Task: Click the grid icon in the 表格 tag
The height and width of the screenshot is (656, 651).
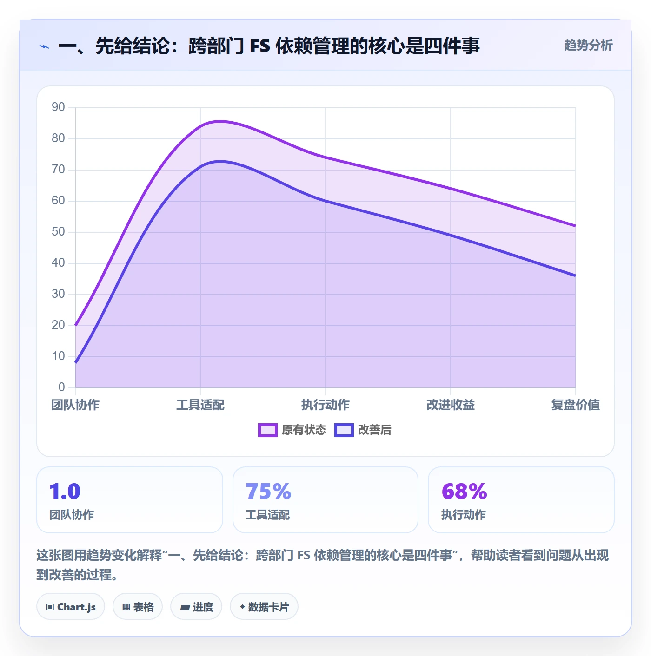Action: [126, 607]
